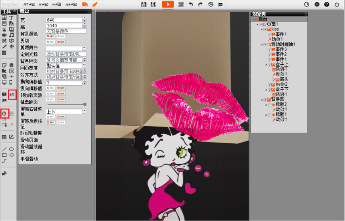
Task: Collapse the 滑动时间轴1 tree node
Action: [x=262, y=45]
